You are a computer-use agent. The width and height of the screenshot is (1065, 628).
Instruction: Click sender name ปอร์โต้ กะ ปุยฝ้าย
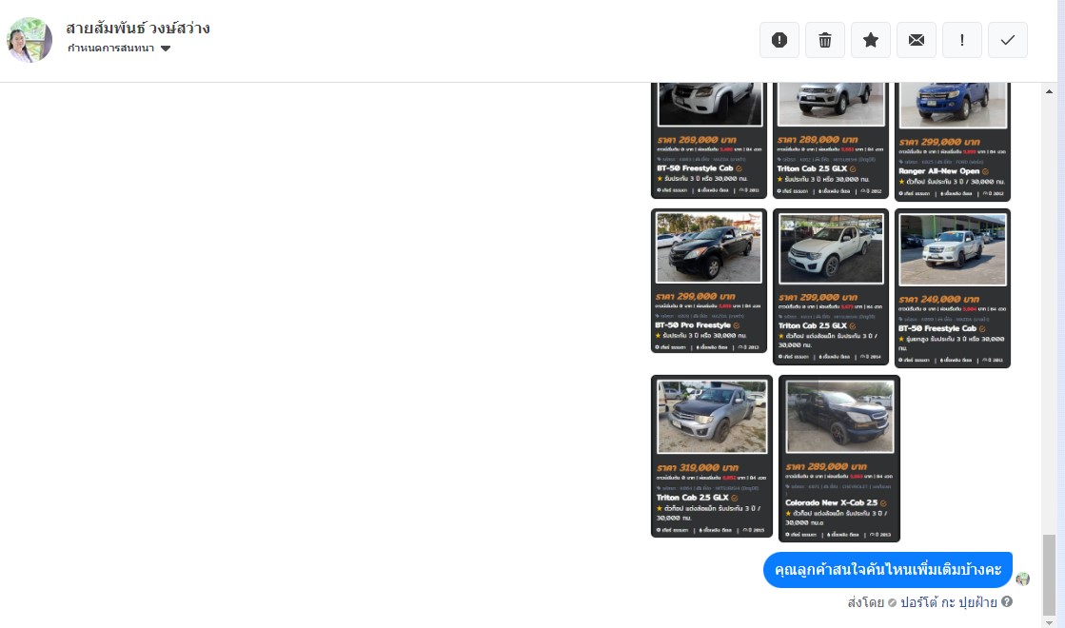(948, 602)
